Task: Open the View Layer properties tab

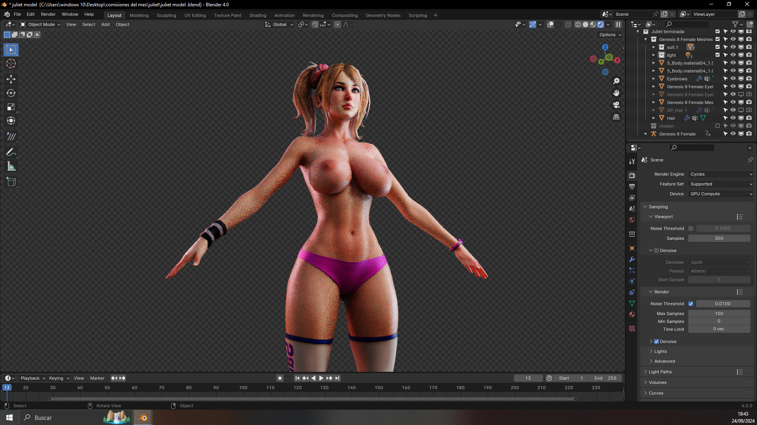Action: coord(632,197)
